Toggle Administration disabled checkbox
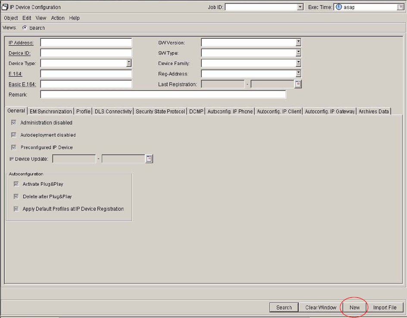Viewport: 407px width, 318px height. click(x=14, y=122)
